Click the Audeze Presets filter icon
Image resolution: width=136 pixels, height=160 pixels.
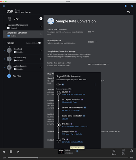click(x=9, y=68)
